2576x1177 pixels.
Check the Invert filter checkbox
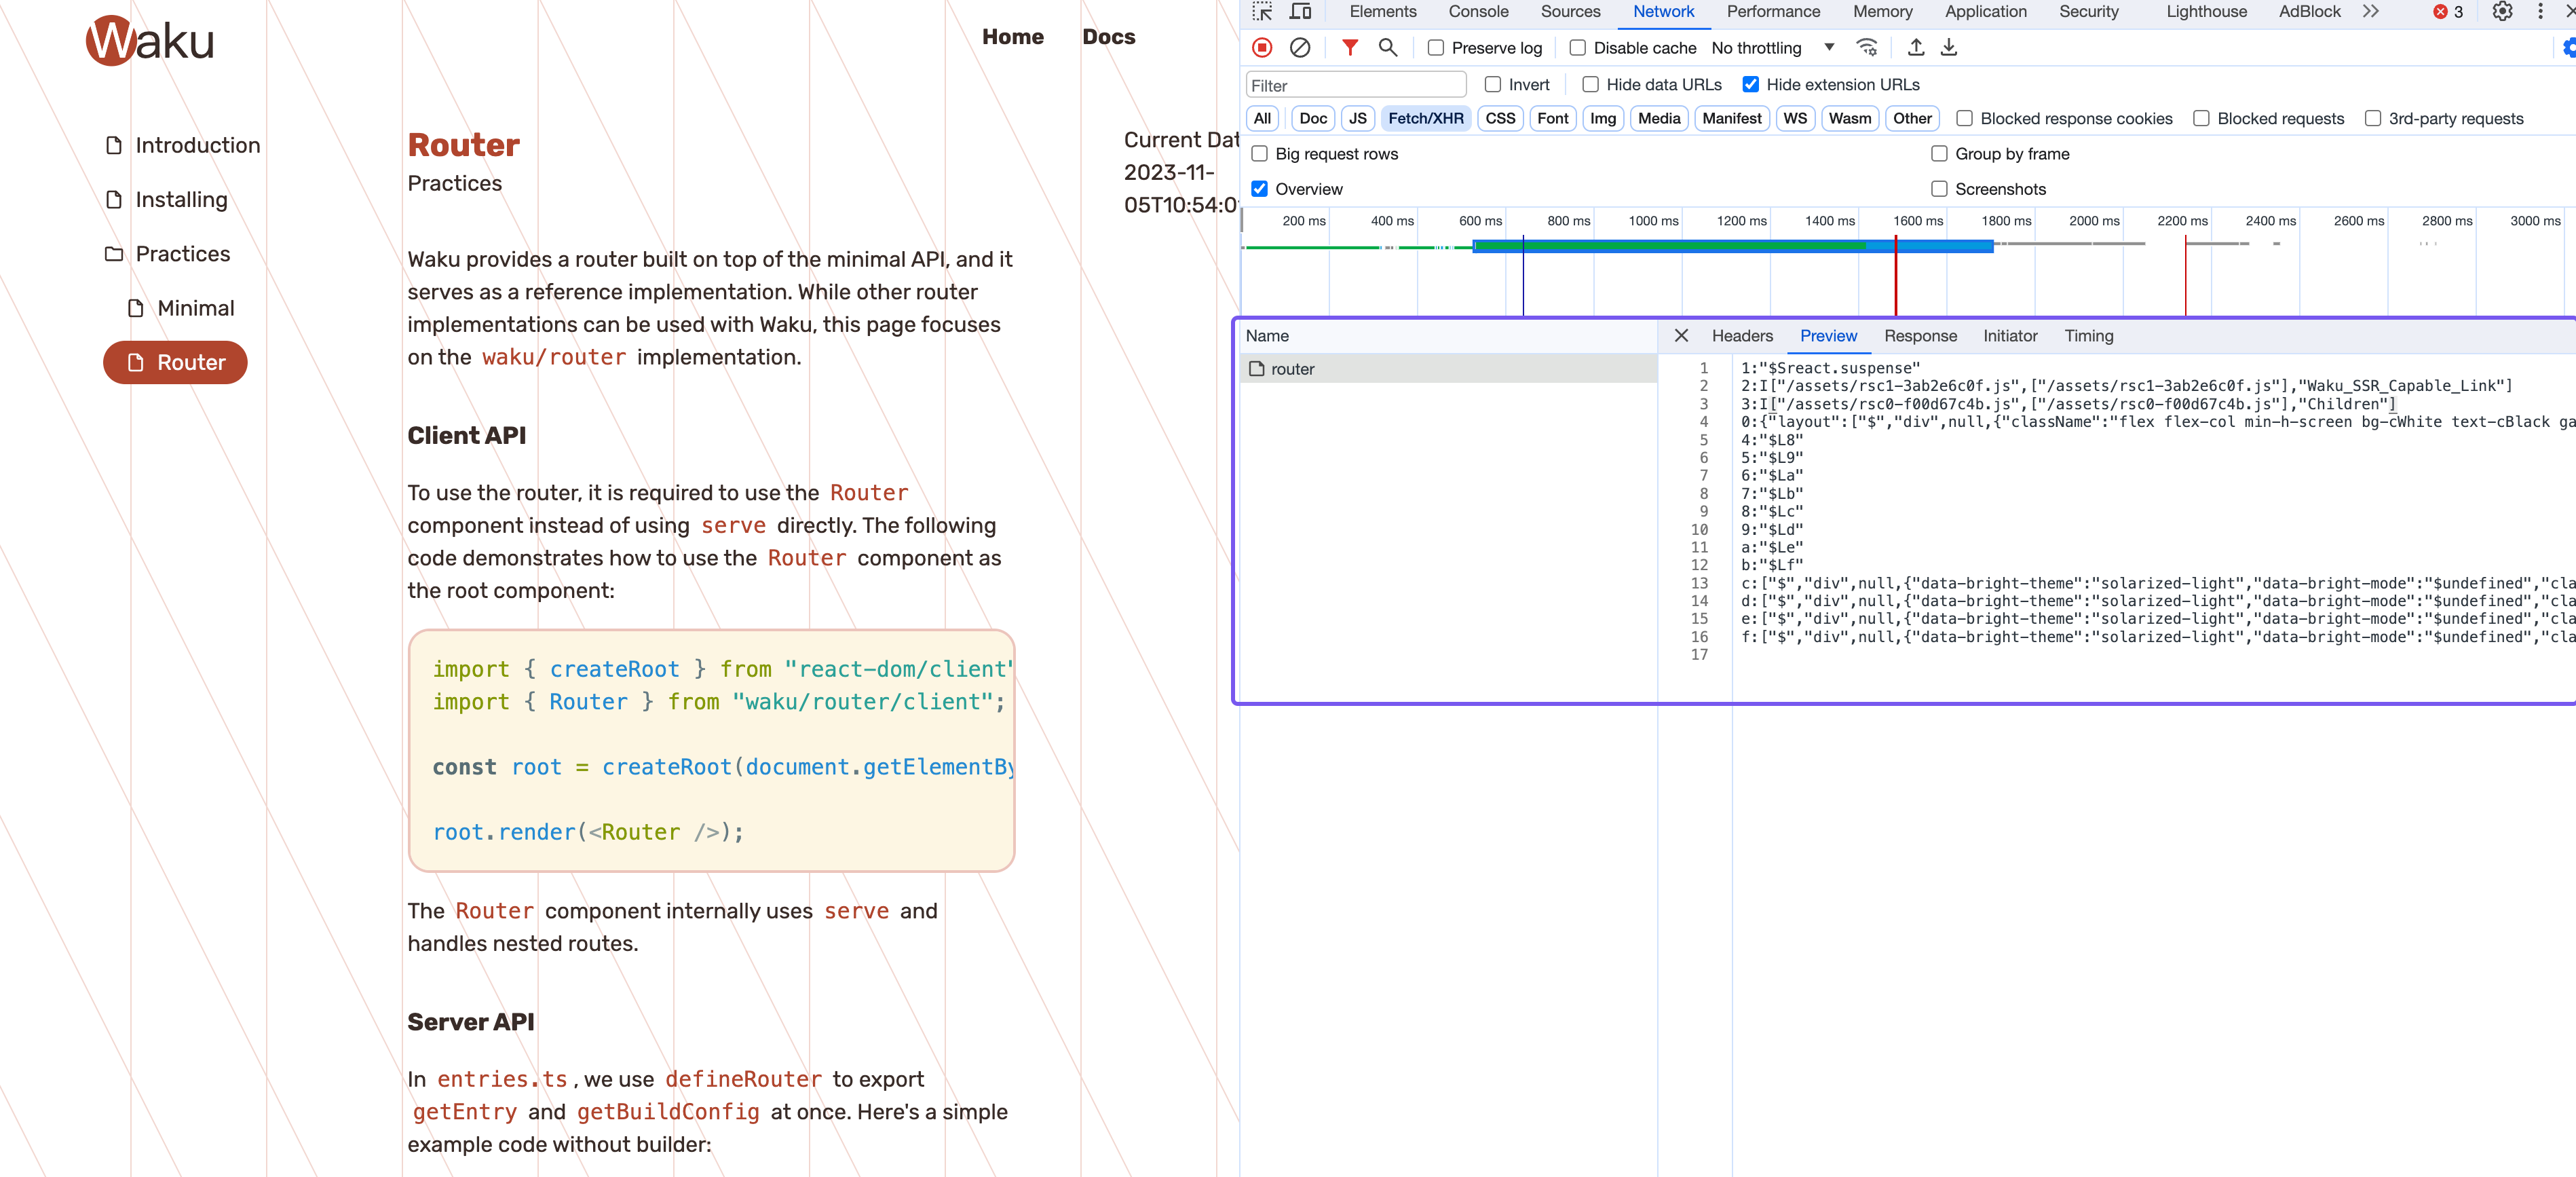tap(1492, 85)
